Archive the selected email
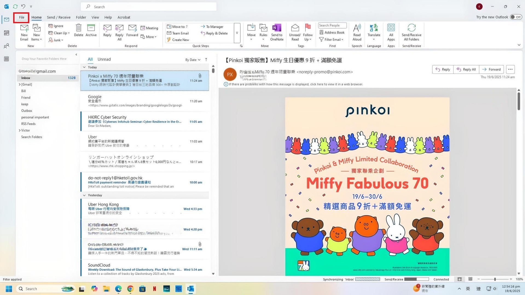 pyautogui.click(x=91, y=30)
